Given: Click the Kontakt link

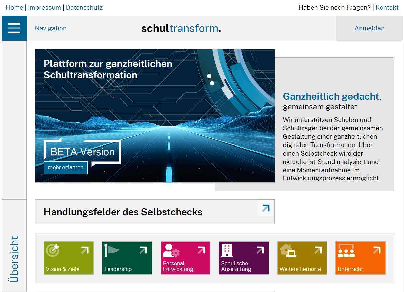Looking at the screenshot, I should [387, 7].
